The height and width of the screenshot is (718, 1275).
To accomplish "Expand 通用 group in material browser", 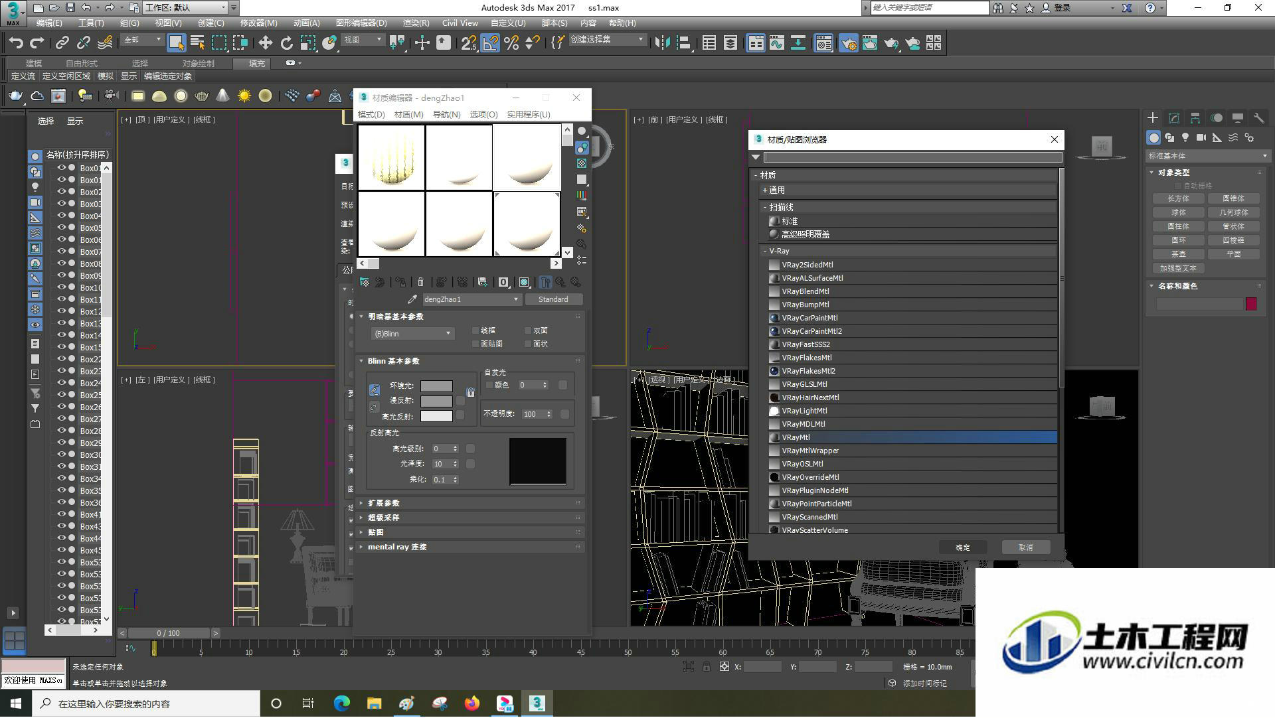I will pos(908,190).
